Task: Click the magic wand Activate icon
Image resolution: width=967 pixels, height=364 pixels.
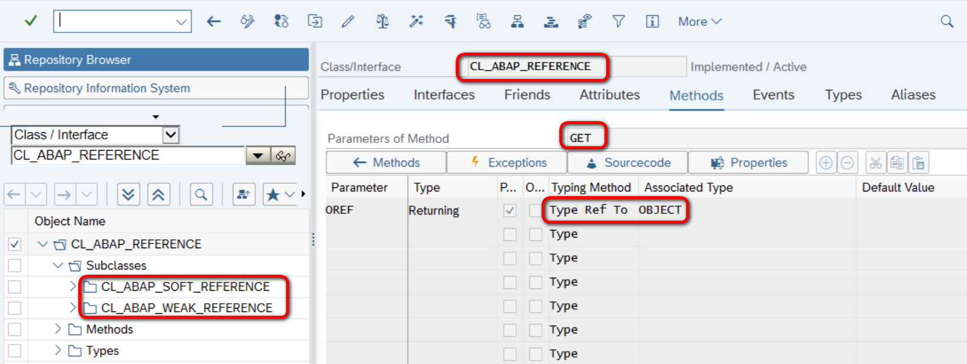Action: pyautogui.click(x=416, y=22)
